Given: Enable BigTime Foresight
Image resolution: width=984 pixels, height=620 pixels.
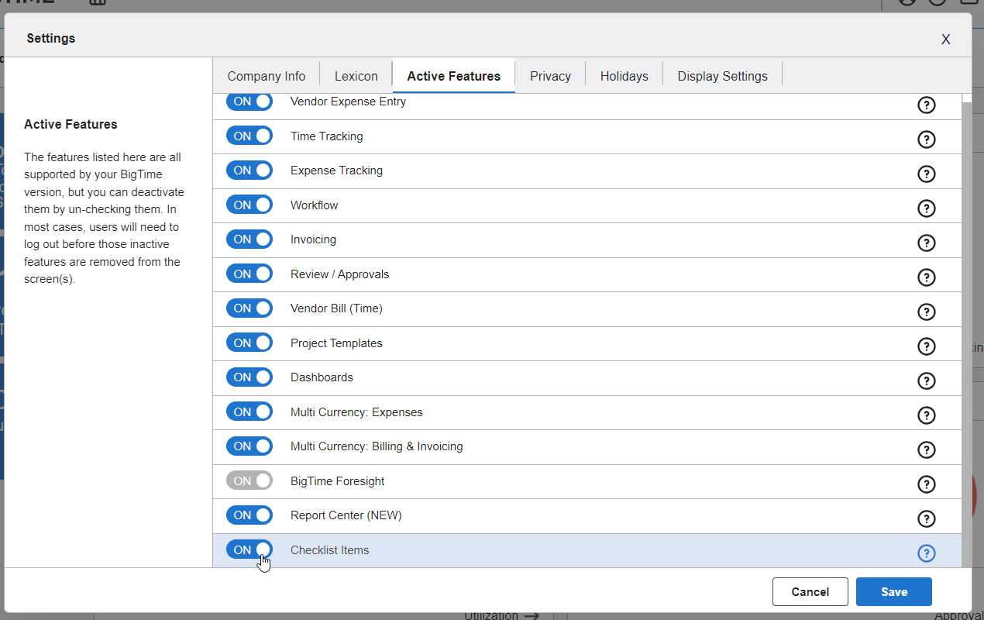Looking at the screenshot, I should tap(249, 480).
